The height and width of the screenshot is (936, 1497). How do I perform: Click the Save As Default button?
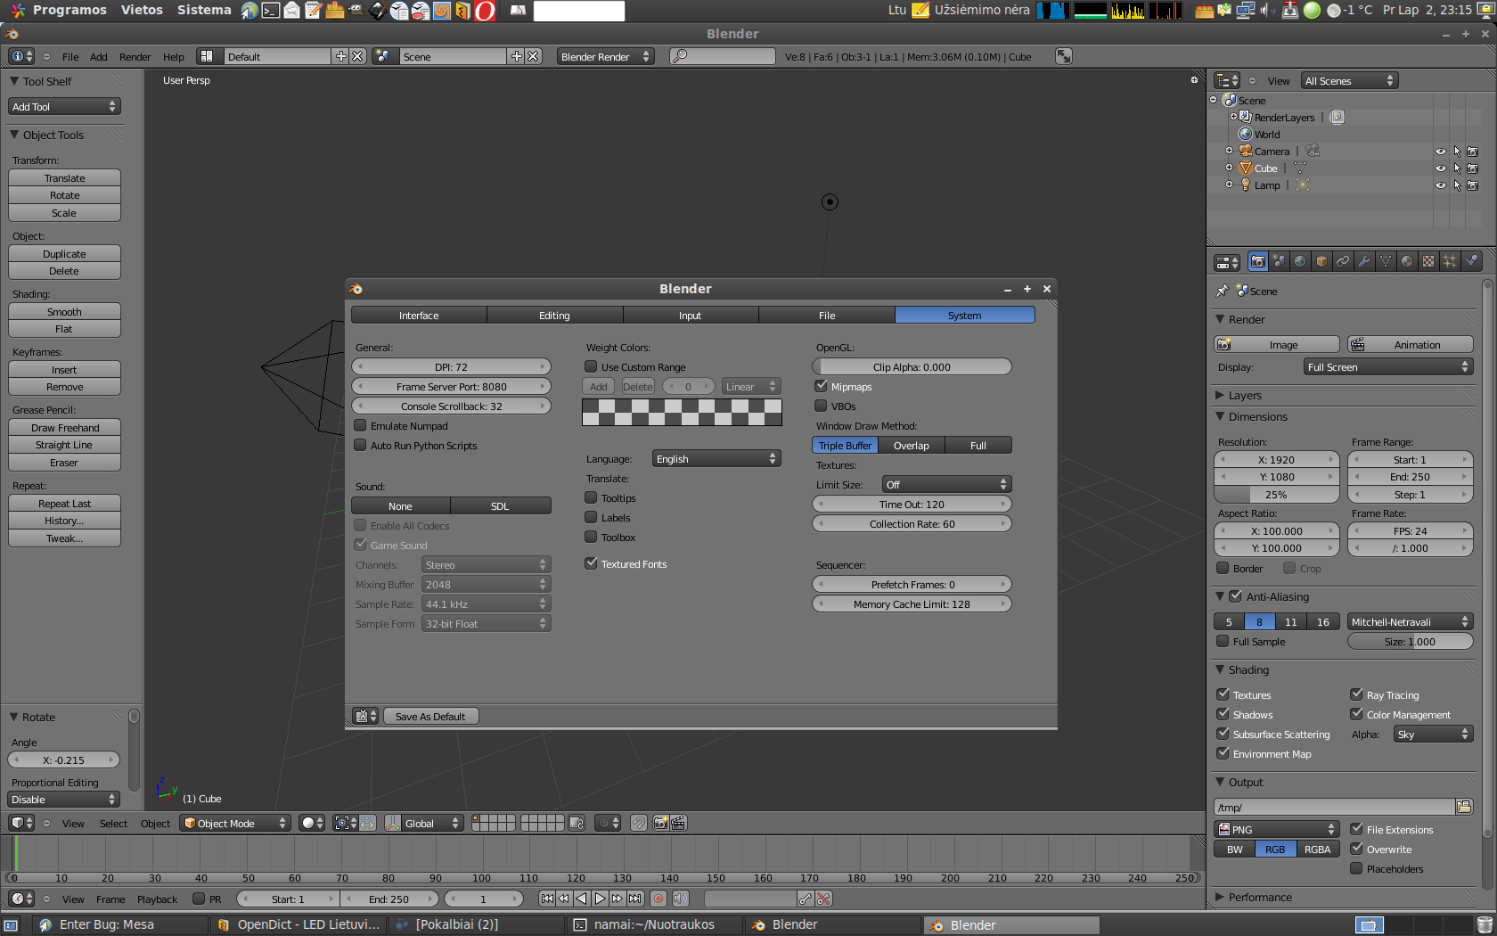pos(430,717)
